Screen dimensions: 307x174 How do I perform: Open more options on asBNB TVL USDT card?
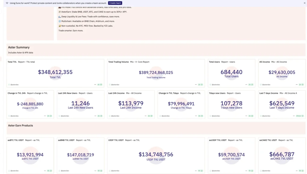click(95, 171)
